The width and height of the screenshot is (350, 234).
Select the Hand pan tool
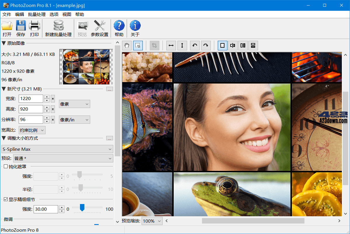point(127,45)
